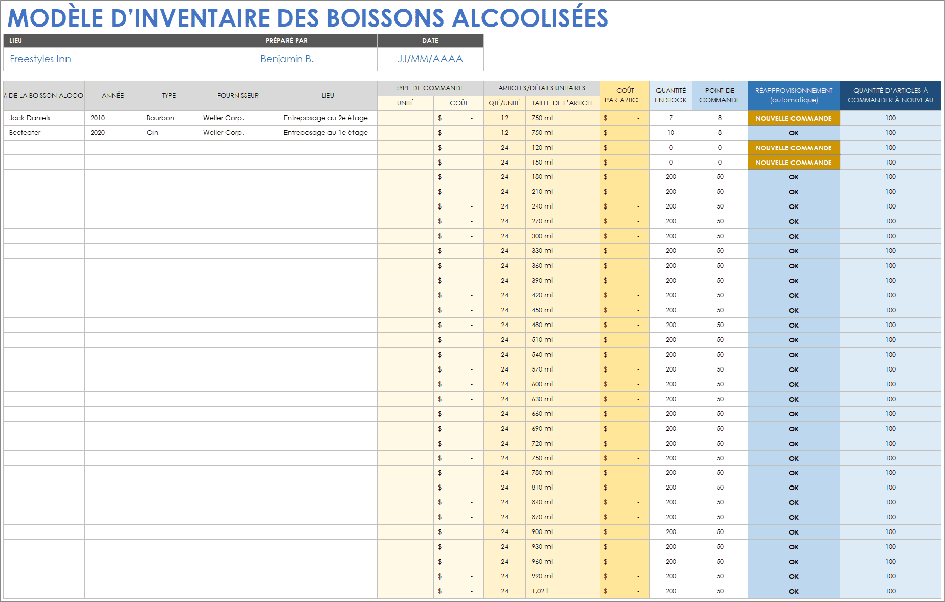Click the 300 ml article size cell
The height and width of the screenshot is (602, 945).
(563, 236)
